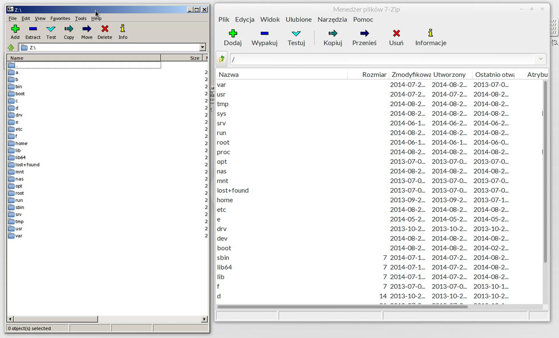The height and width of the screenshot is (338, 559).
Task: Click the Przenieś move arrow icon
Action: 364,34
